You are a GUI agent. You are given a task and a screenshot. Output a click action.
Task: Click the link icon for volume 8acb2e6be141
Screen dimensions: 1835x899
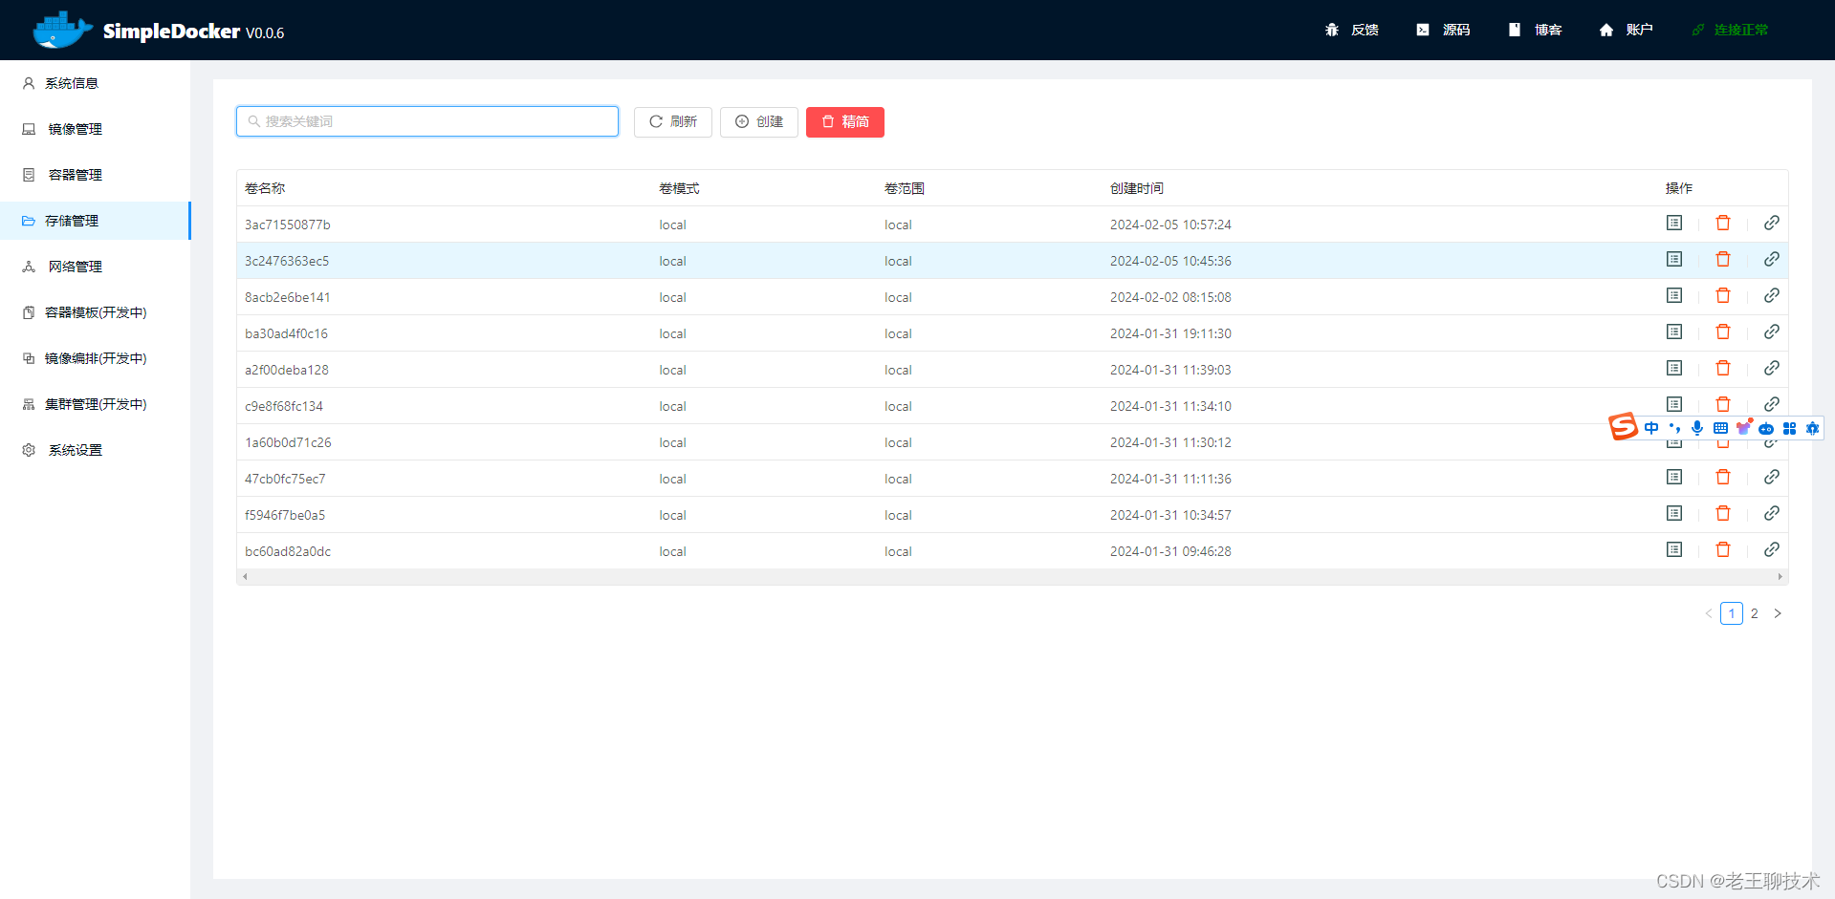[1772, 295]
